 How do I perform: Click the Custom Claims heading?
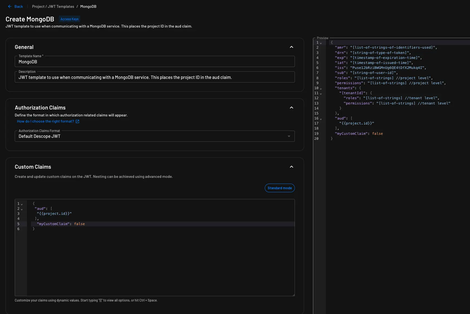coord(33,167)
